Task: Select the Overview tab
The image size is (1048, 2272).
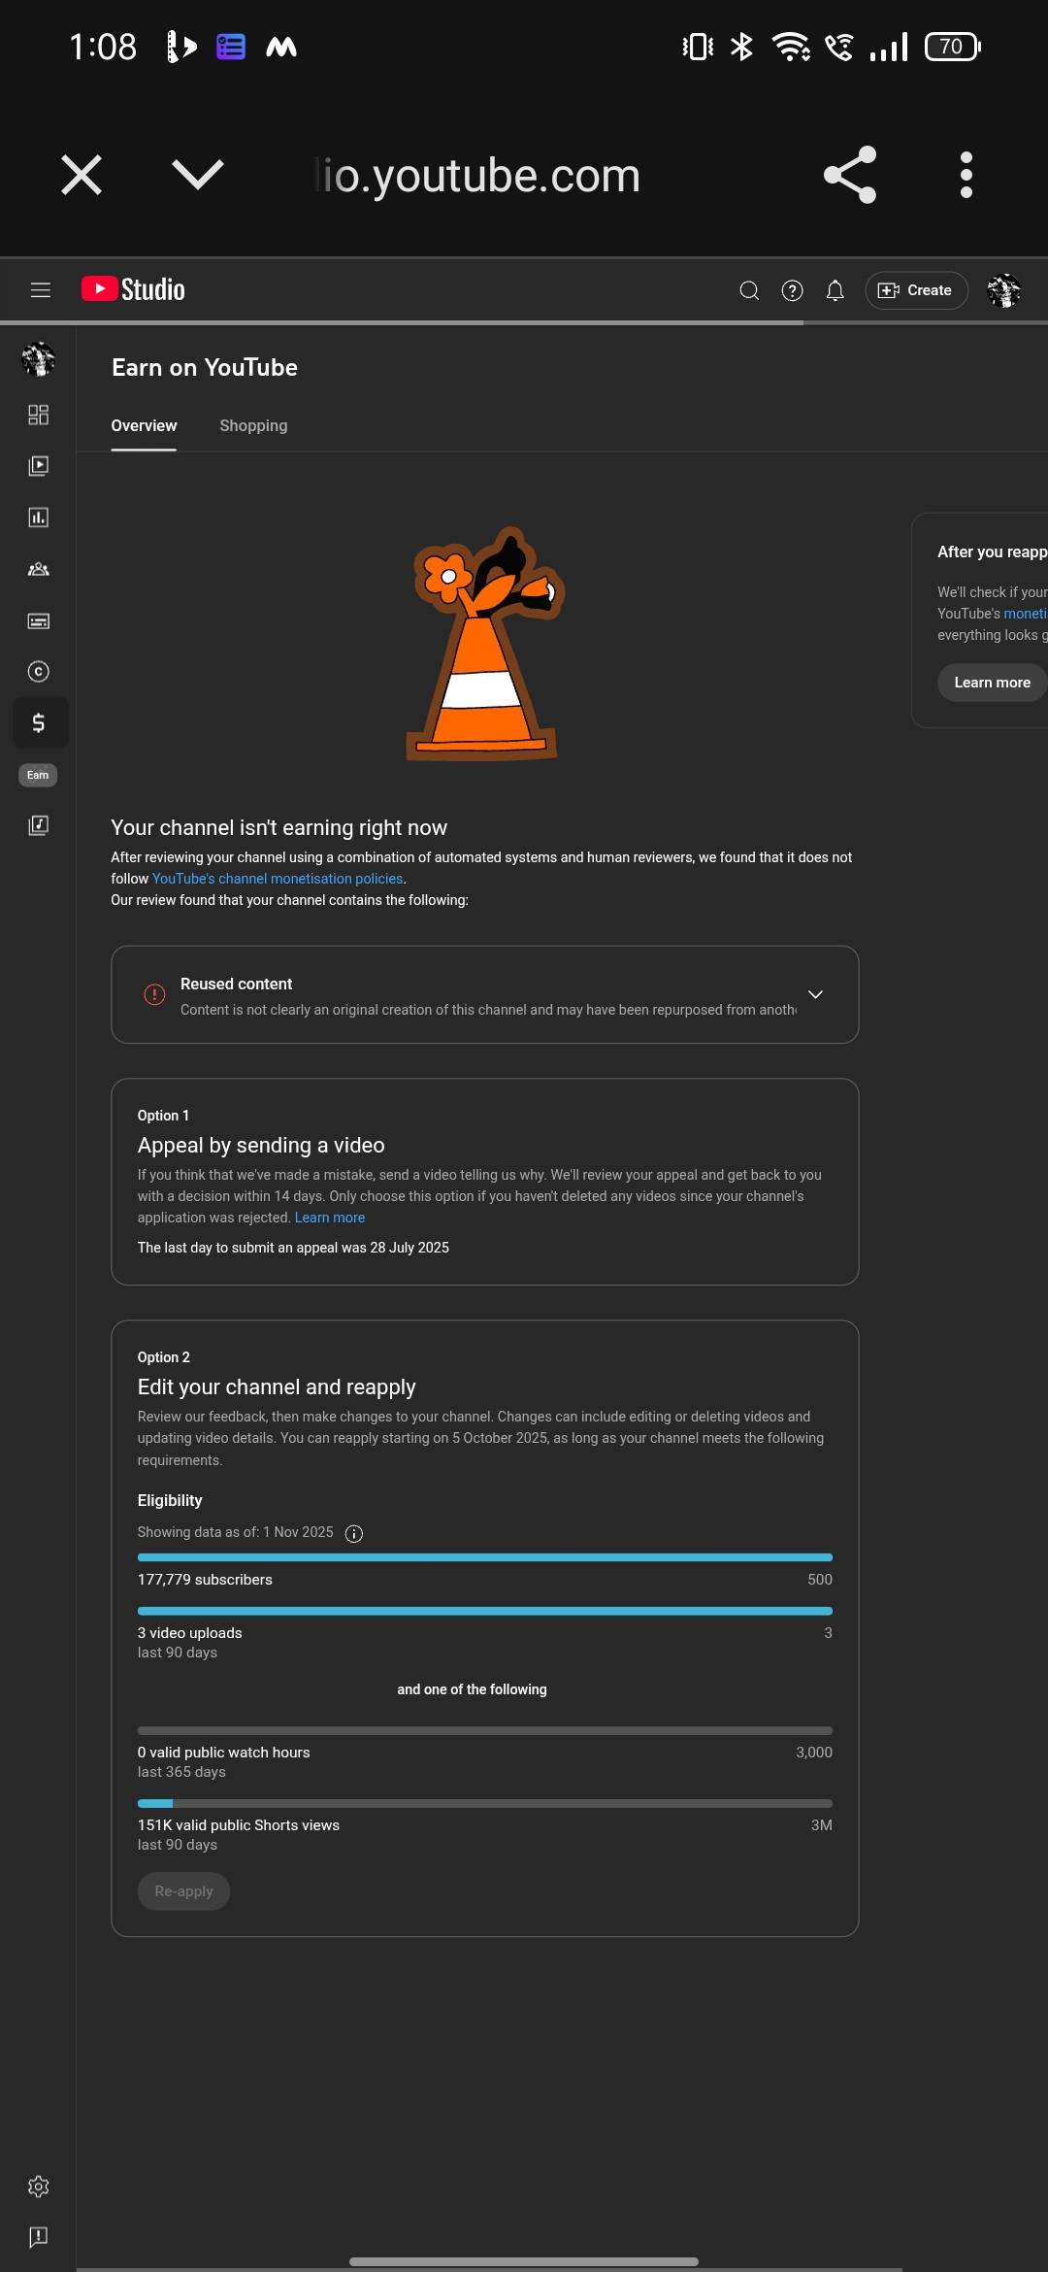Action: pyautogui.click(x=144, y=425)
